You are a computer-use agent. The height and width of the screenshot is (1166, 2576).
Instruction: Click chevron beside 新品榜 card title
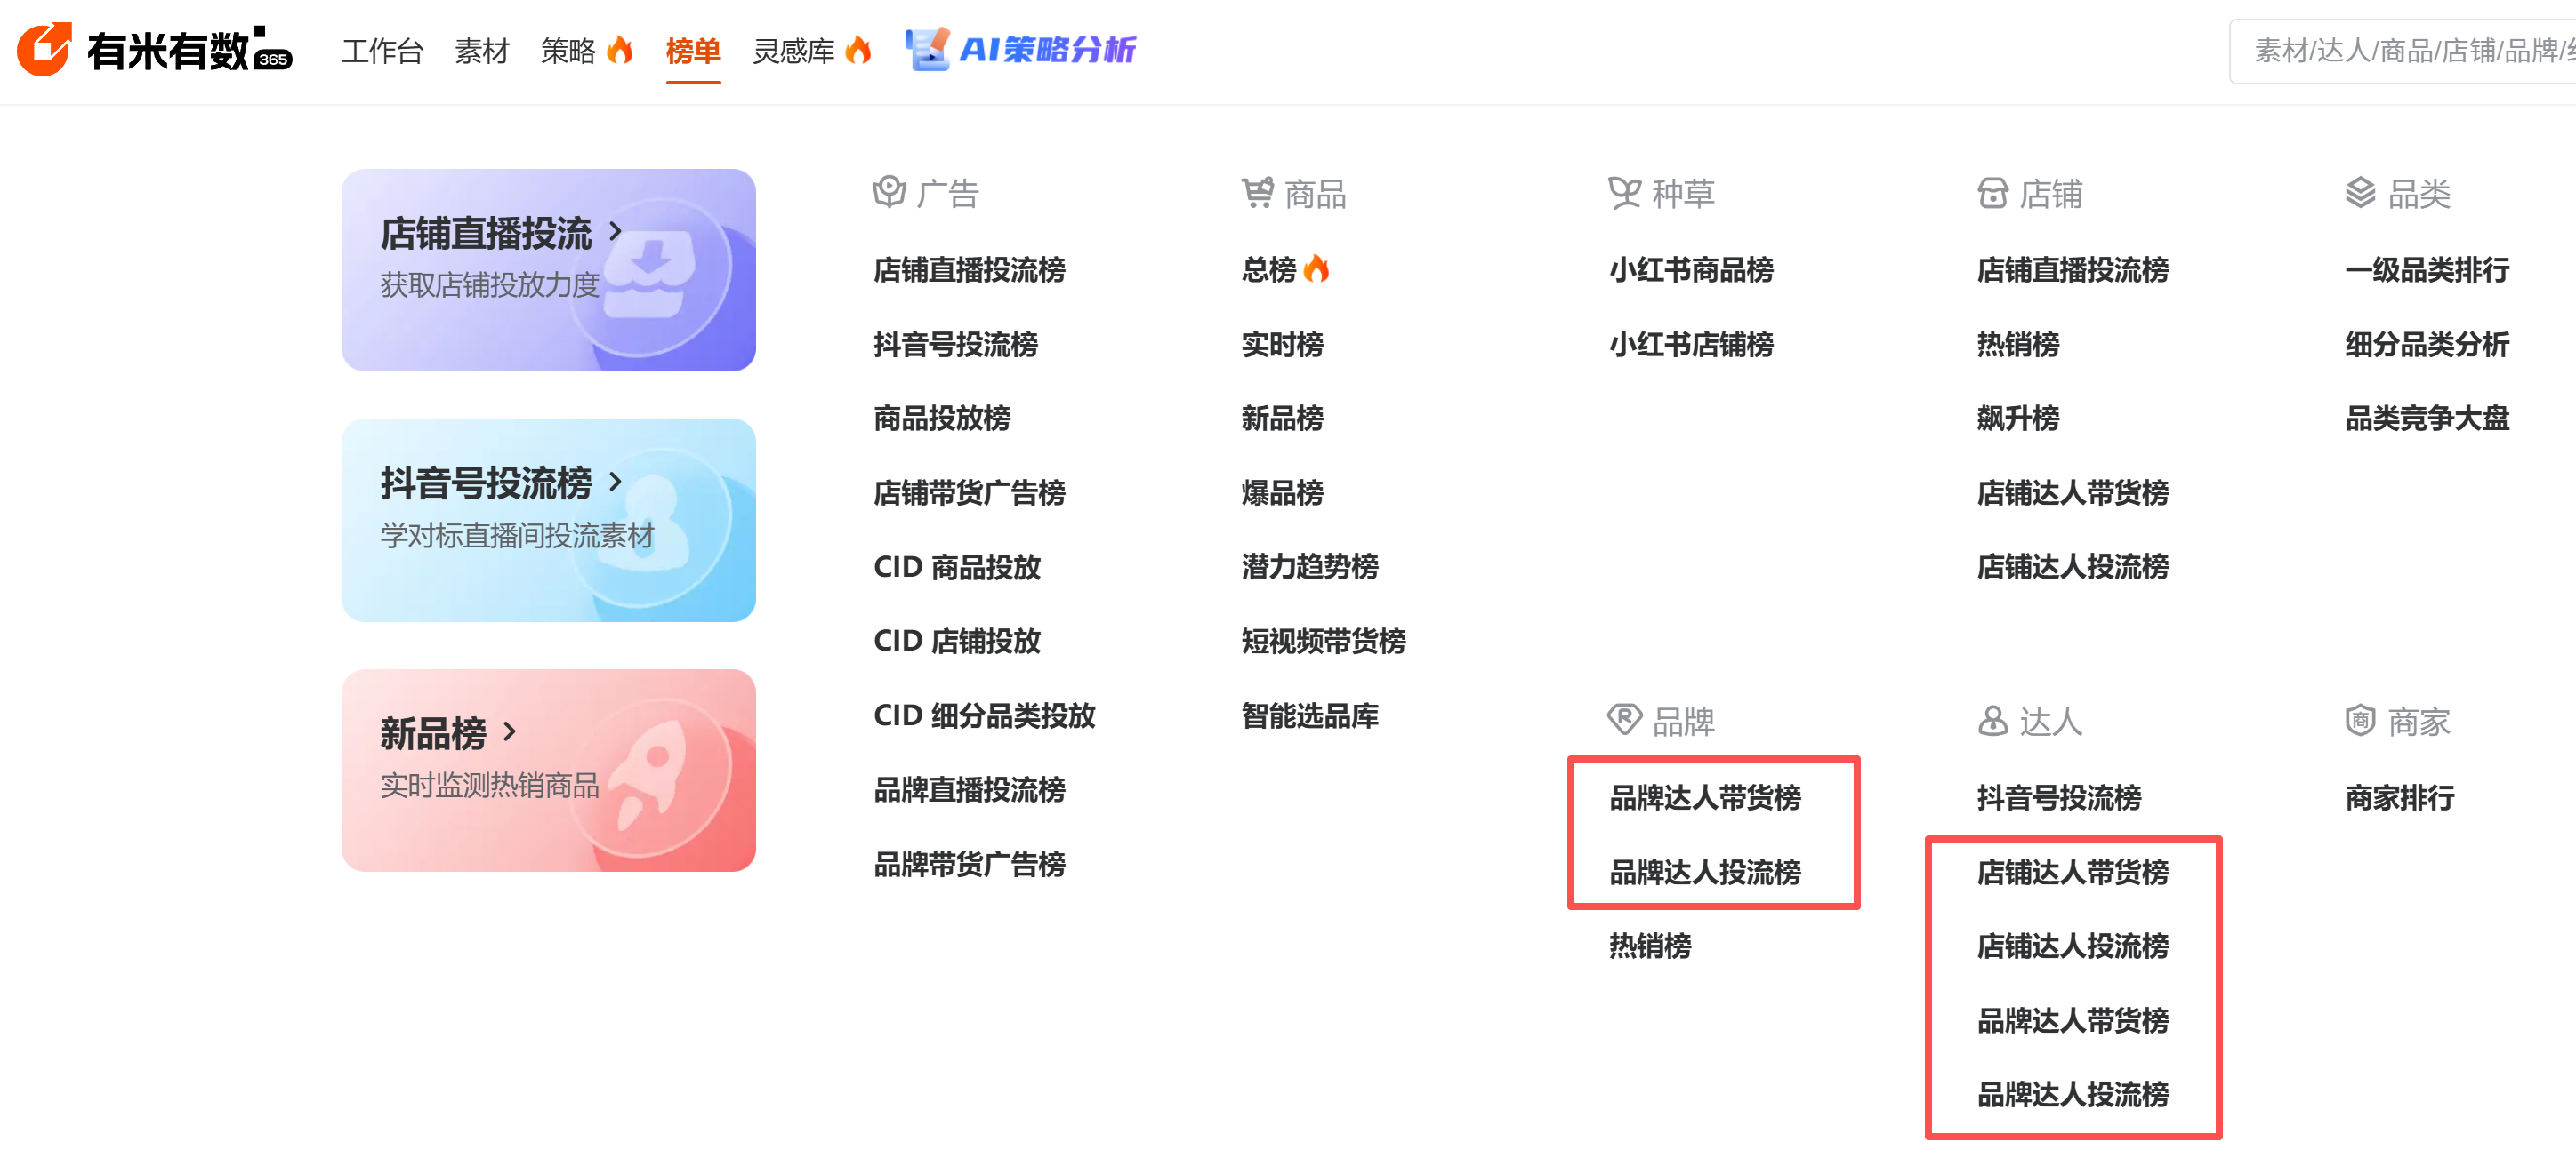[510, 731]
